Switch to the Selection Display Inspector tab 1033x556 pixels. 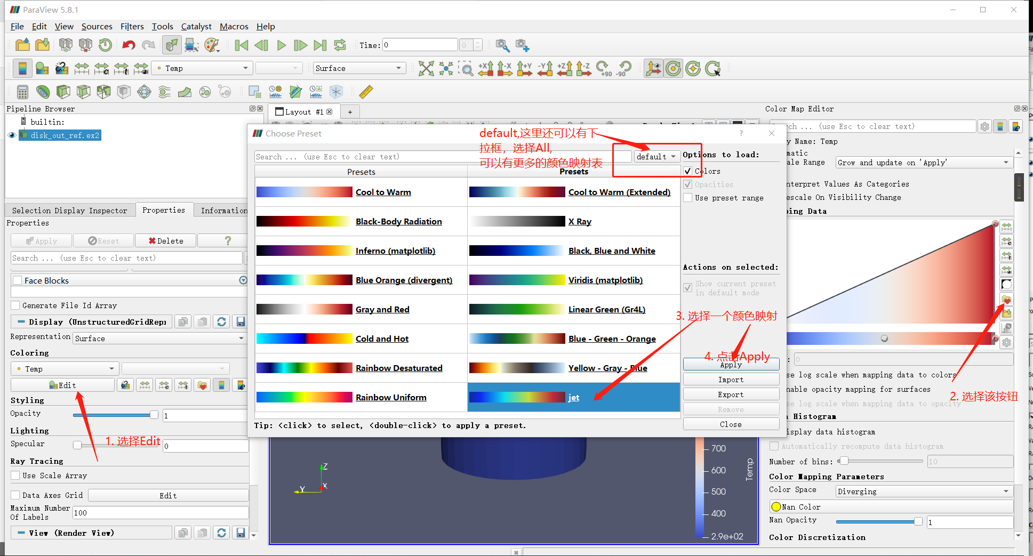click(x=69, y=210)
